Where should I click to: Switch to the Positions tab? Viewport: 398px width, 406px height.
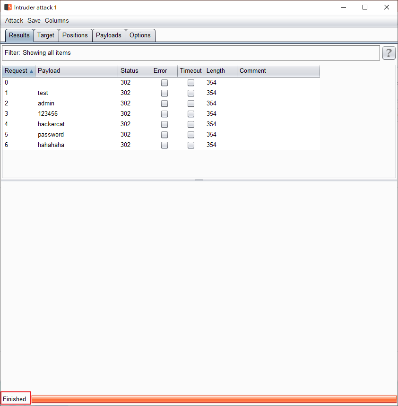(75, 35)
